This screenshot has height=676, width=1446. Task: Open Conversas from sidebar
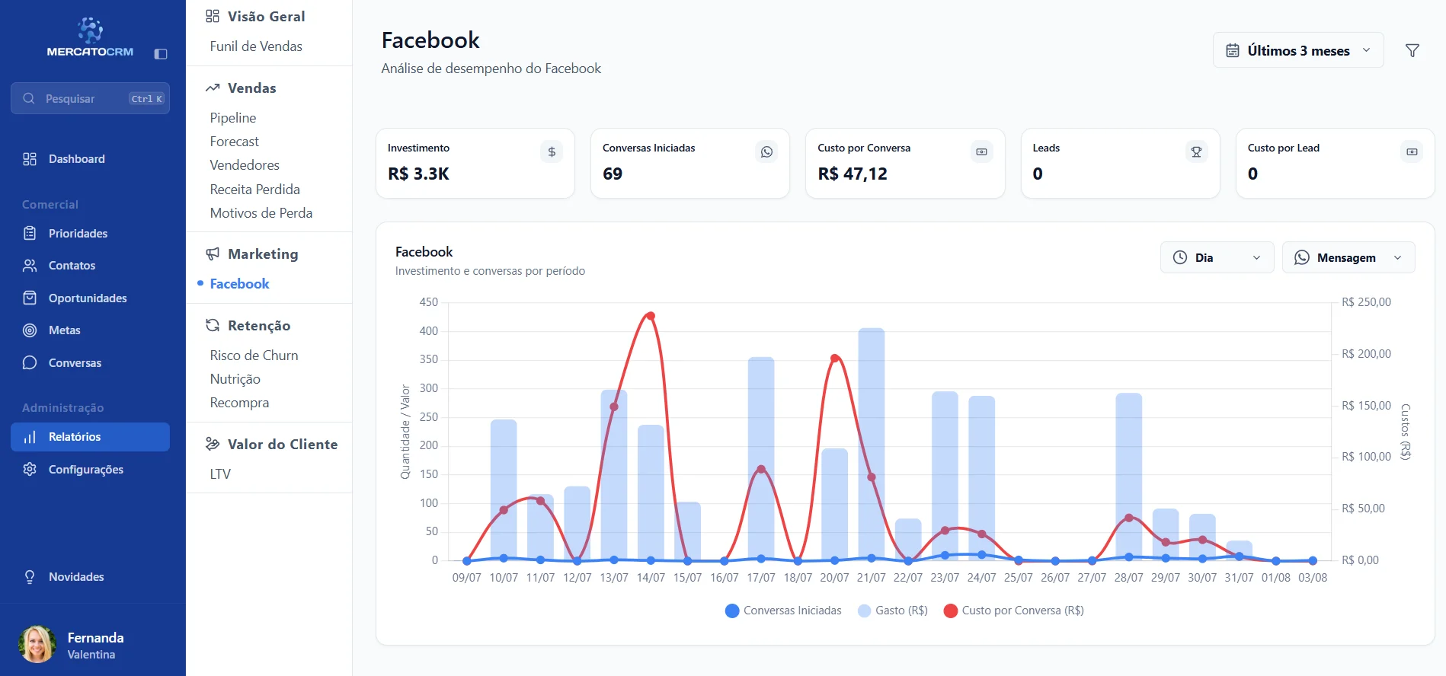click(x=90, y=362)
